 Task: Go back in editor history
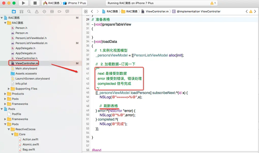(92, 12)
